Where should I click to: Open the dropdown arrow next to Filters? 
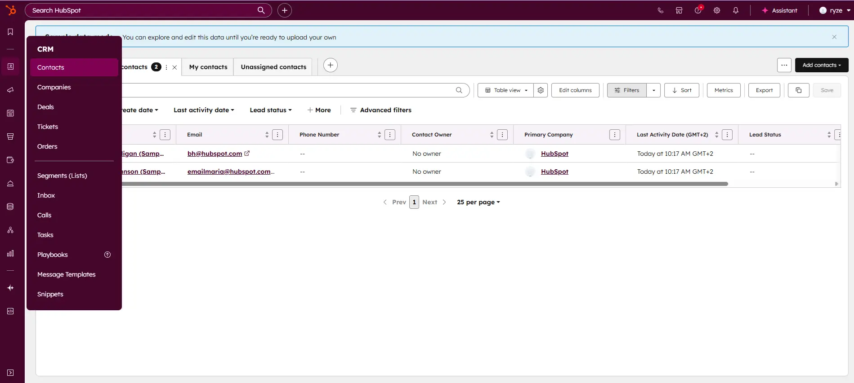(x=653, y=90)
